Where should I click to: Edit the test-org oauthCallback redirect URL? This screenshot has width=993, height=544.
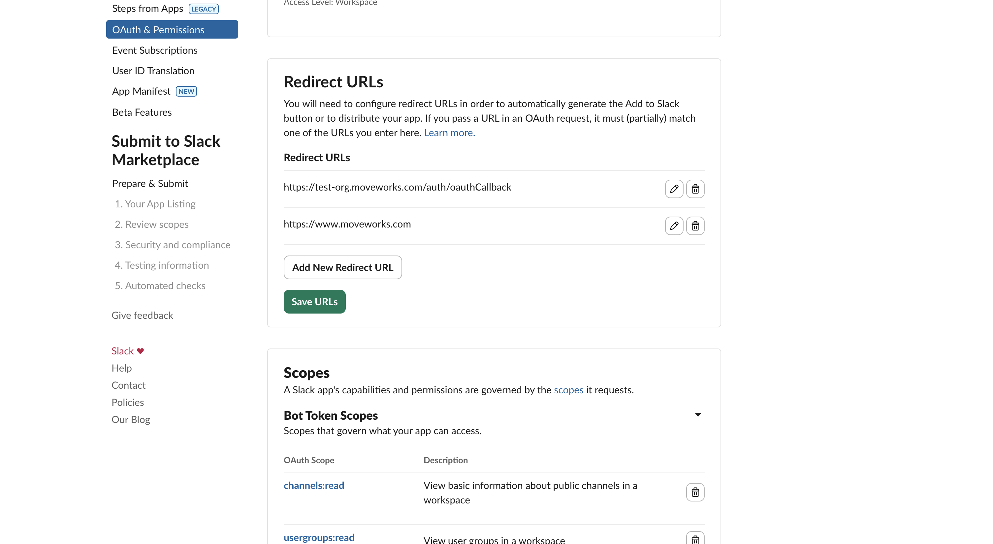[674, 189]
